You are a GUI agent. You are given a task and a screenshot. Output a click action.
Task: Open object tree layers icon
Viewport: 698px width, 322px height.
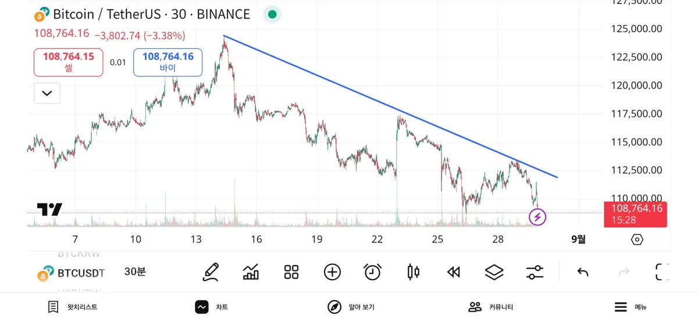(494, 271)
